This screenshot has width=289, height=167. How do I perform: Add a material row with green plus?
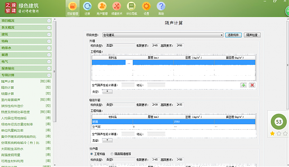pos(243,85)
